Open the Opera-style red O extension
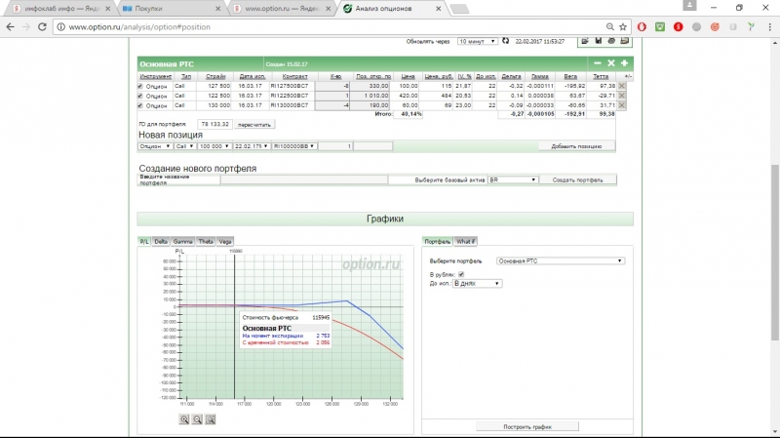 pos(642,27)
